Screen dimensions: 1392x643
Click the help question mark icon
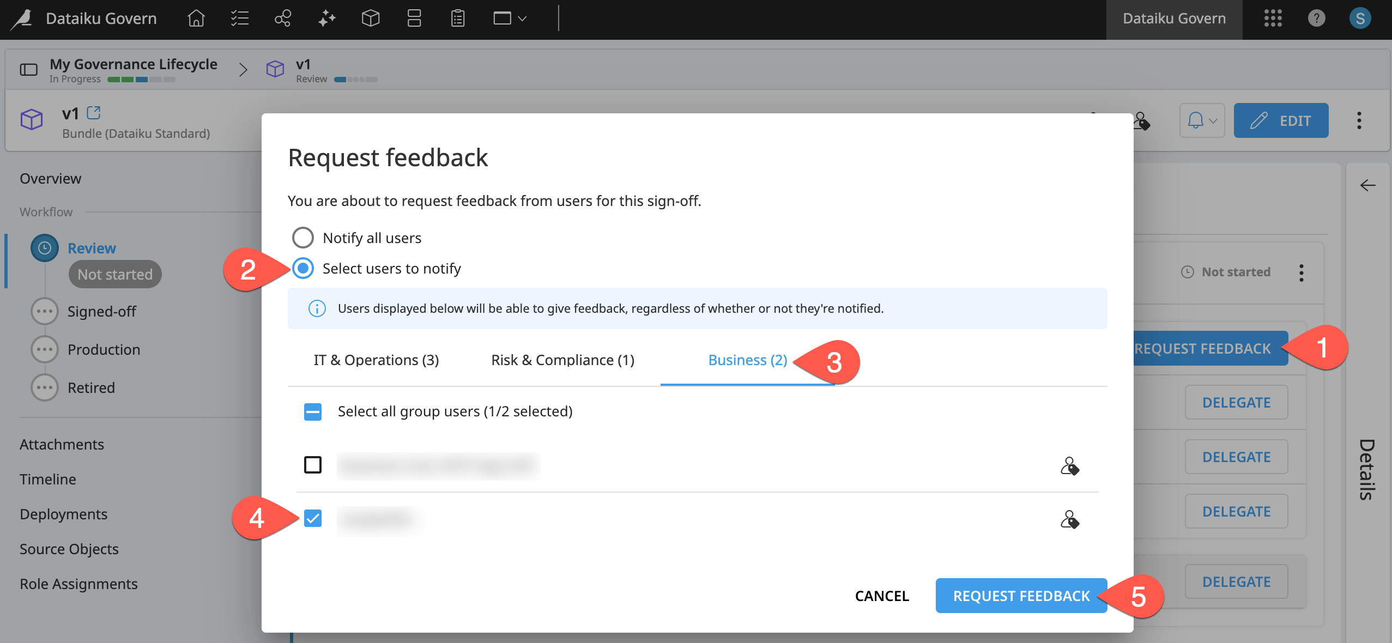[1316, 19]
